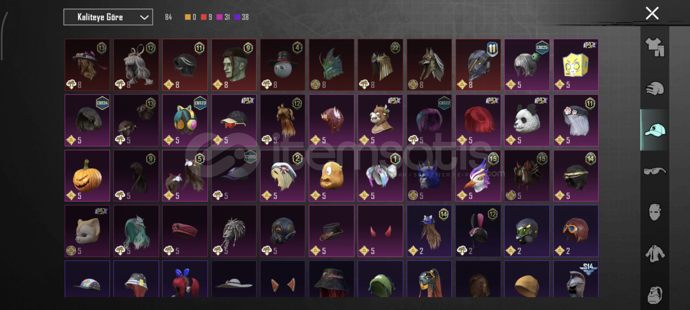Pick the cat-ear headphones CBS23 item
690x310 pixels.
pyautogui.click(x=185, y=120)
